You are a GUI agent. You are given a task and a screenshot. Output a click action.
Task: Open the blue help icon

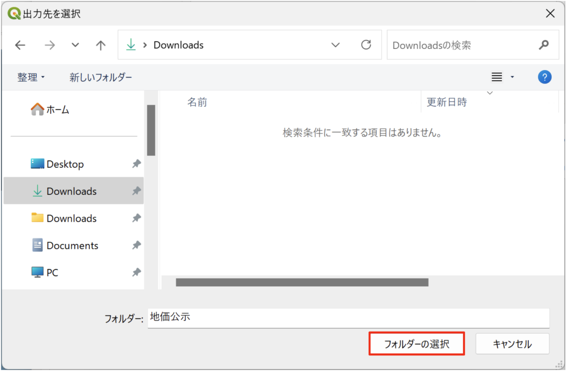[x=544, y=77]
